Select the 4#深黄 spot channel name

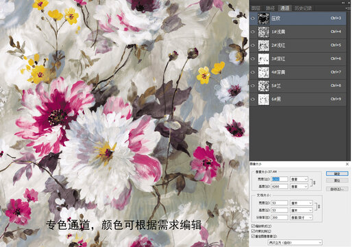click(278, 72)
